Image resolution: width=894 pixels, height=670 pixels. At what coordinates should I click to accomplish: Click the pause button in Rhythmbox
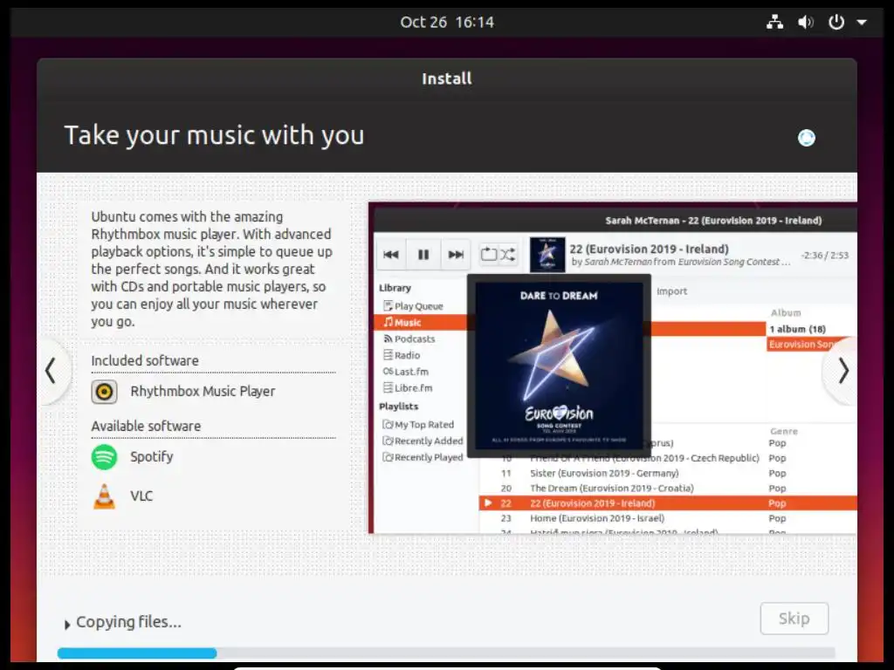point(423,255)
